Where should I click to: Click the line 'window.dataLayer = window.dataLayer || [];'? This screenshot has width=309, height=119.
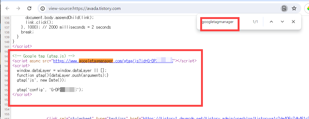tap(62, 71)
